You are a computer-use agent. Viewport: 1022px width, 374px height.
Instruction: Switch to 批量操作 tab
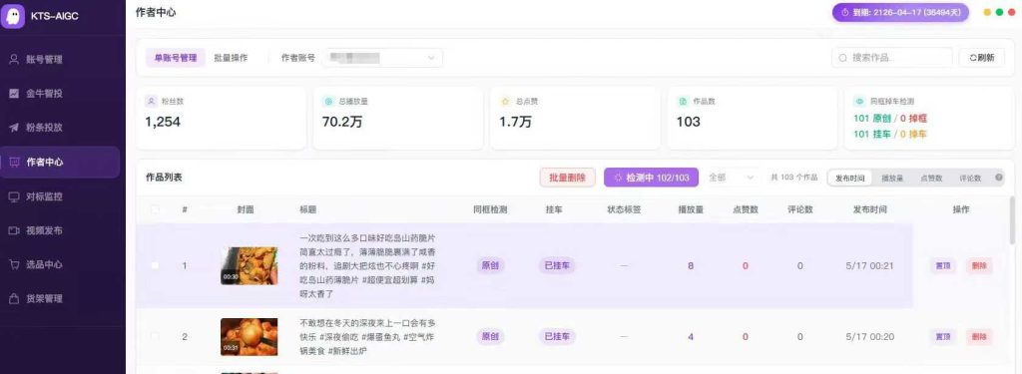231,57
